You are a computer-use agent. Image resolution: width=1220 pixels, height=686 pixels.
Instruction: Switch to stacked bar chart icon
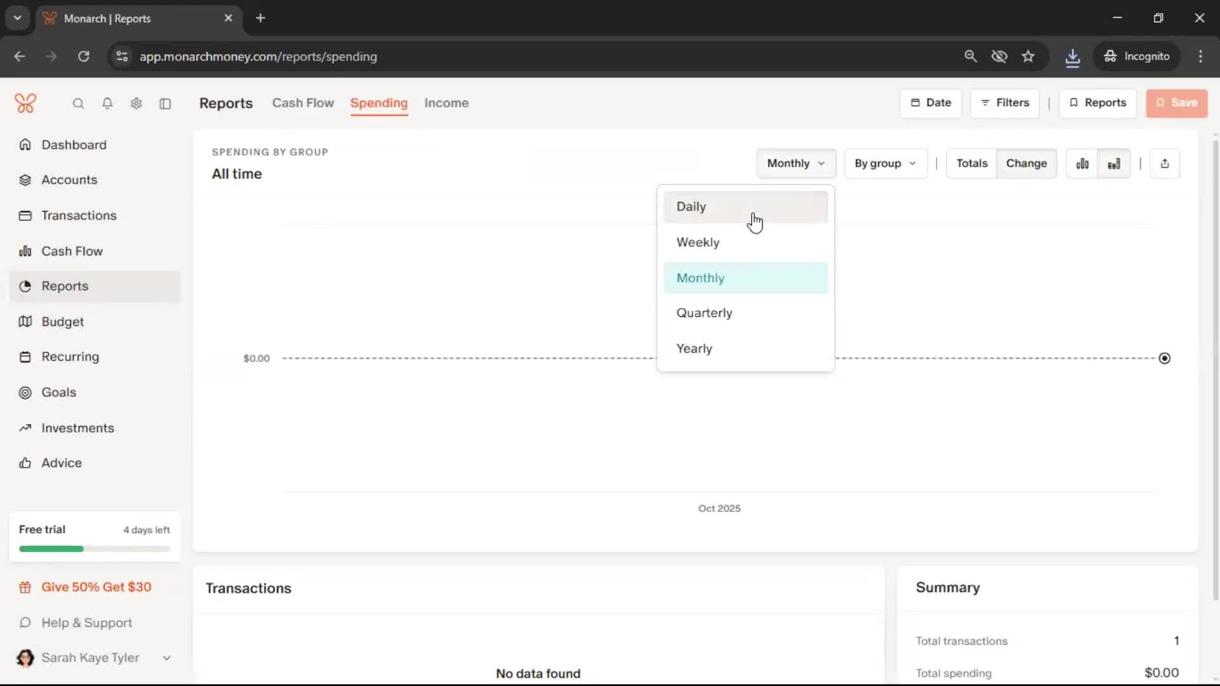click(x=1114, y=164)
